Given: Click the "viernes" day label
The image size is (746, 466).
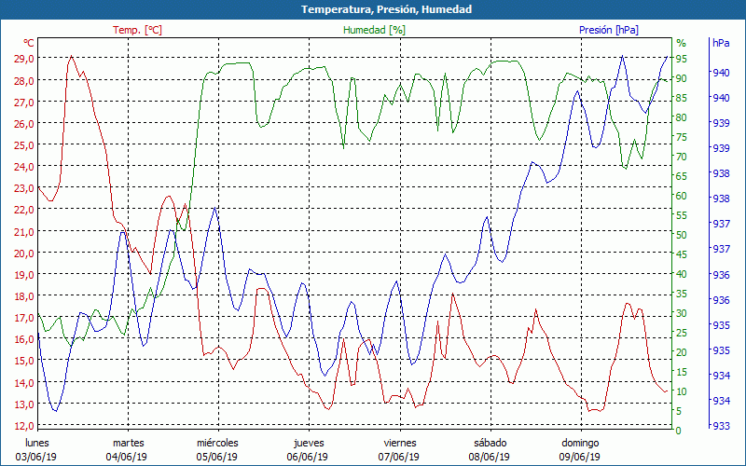Looking at the screenshot, I should click(x=400, y=443).
